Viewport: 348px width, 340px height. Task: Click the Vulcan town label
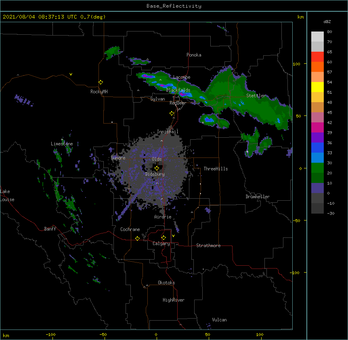tap(219, 320)
